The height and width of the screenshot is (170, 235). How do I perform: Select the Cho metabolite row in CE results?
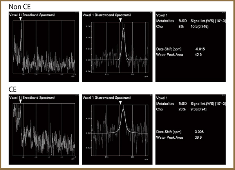(x=159, y=109)
